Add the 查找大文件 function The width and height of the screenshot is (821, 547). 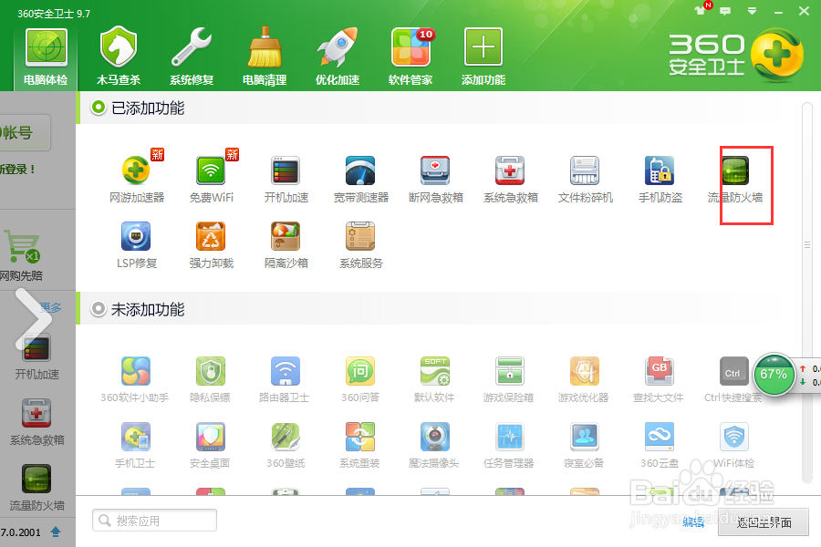pos(659,379)
